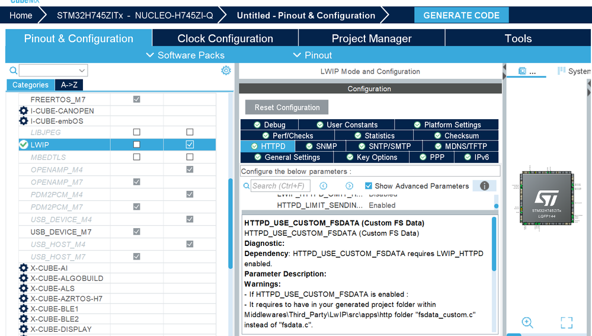Switch to A->Z sorting tab
This screenshot has width=592, height=336.
point(69,85)
